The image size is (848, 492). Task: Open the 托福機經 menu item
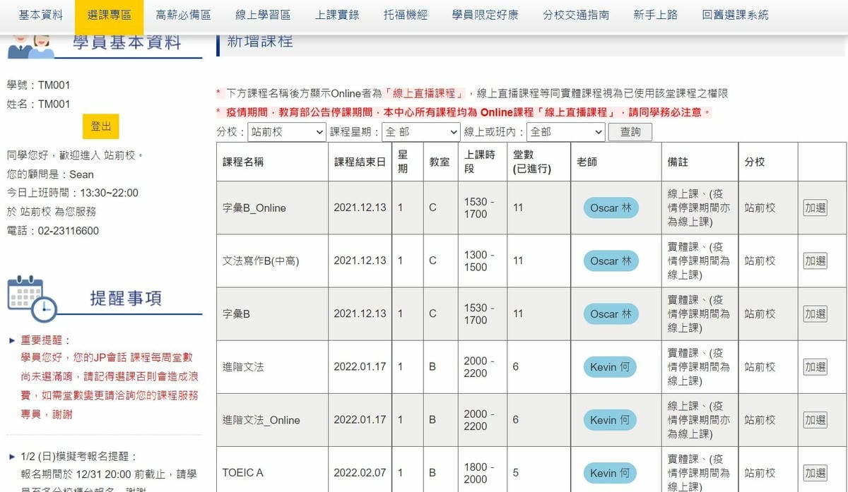click(x=406, y=15)
